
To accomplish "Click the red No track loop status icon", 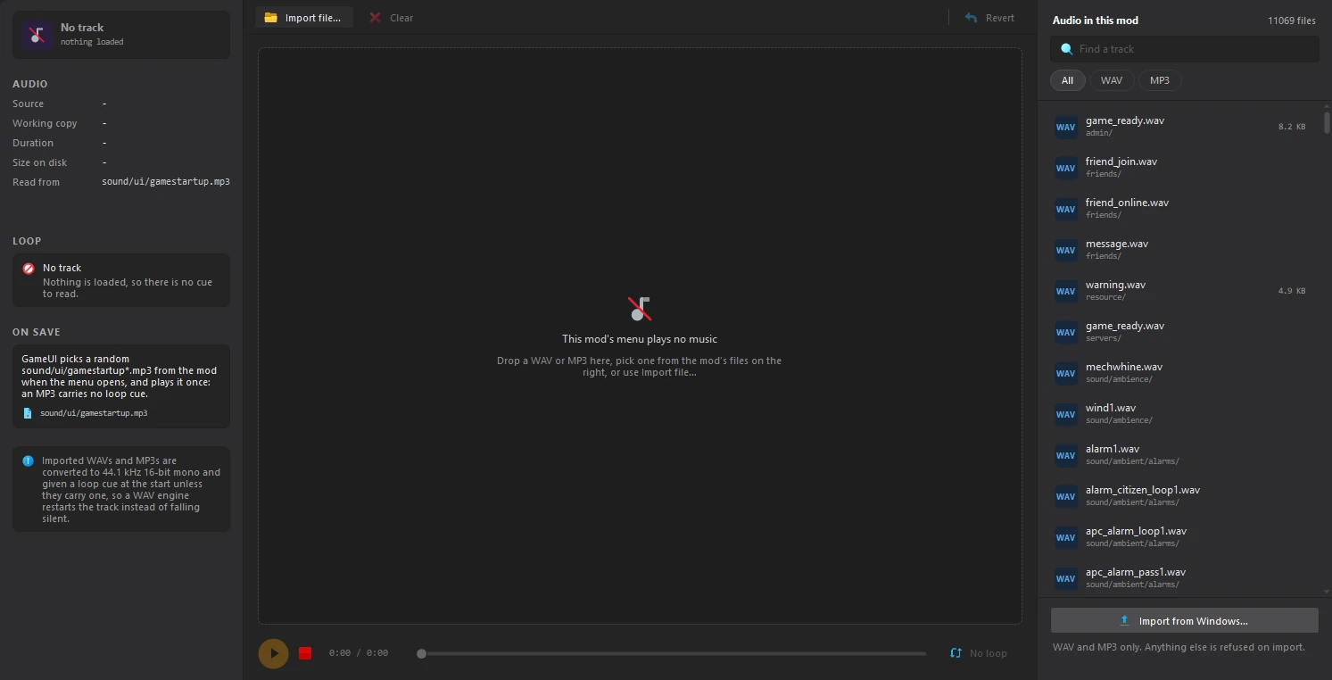I will pos(29,268).
